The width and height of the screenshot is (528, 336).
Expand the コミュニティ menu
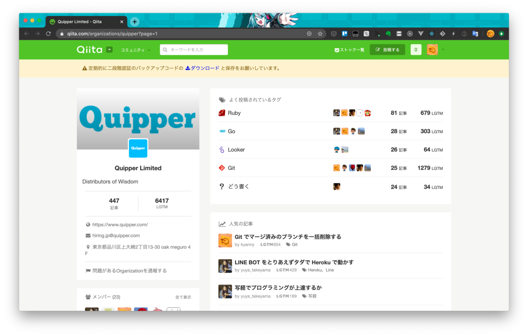click(136, 50)
